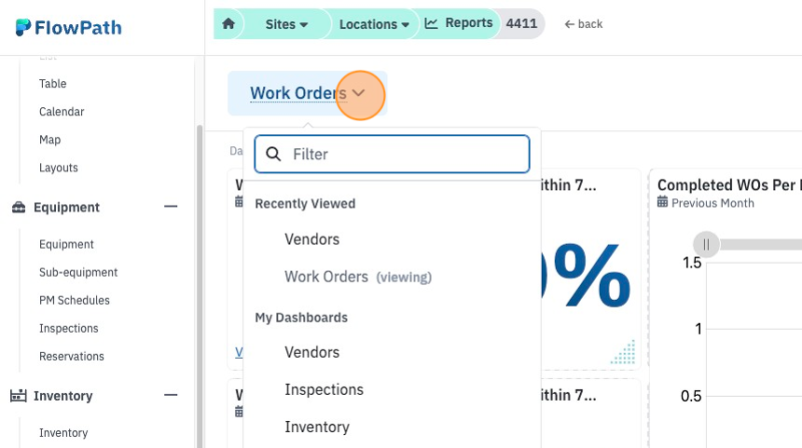Go back using the back link
The image size is (802, 448).
tap(584, 24)
